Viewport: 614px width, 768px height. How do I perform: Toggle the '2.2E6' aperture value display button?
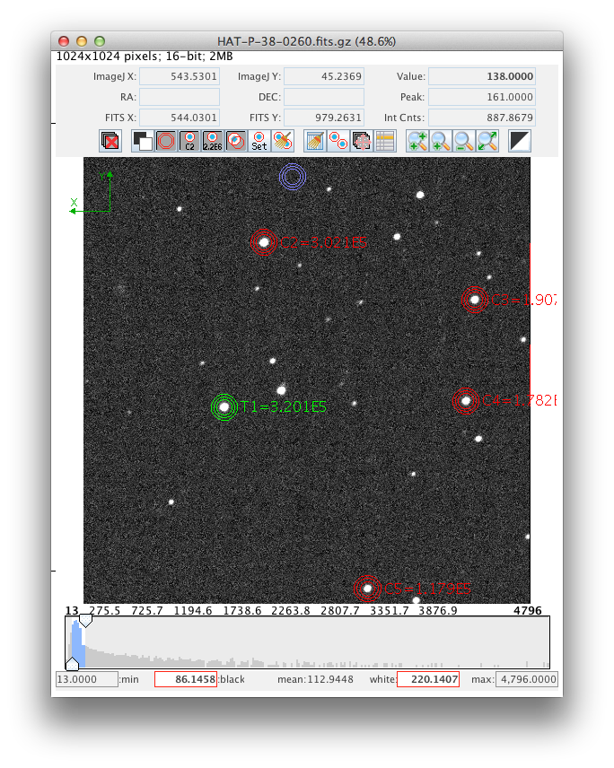point(213,141)
